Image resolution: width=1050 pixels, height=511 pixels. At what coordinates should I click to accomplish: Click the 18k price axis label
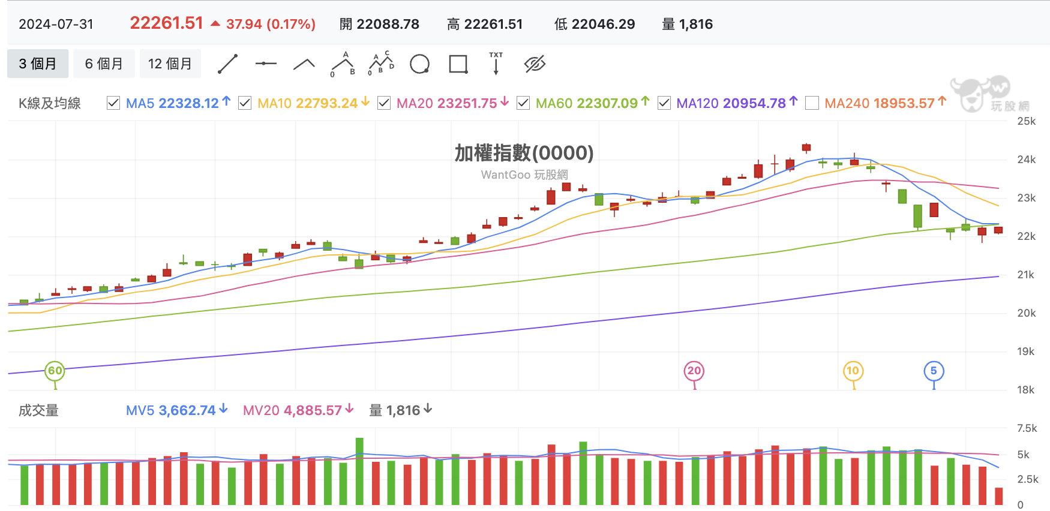pyautogui.click(x=1026, y=390)
